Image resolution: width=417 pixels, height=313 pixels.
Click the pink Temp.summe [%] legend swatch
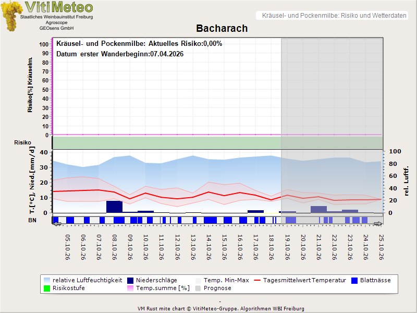(x=130, y=288)
